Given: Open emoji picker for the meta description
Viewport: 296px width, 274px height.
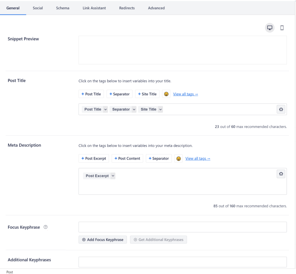Looking at the screenshot, I should pyautogui.click(x=178, y=158).
